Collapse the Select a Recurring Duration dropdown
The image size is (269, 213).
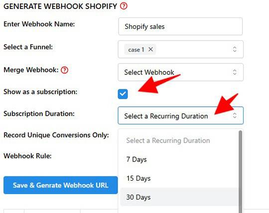click(x=180, y=115)
